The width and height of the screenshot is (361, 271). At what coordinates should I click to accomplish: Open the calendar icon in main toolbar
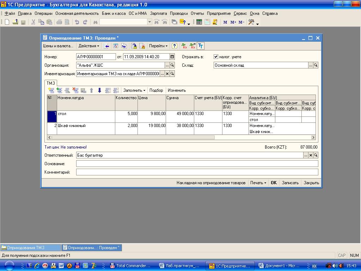[x=207, y=22]
